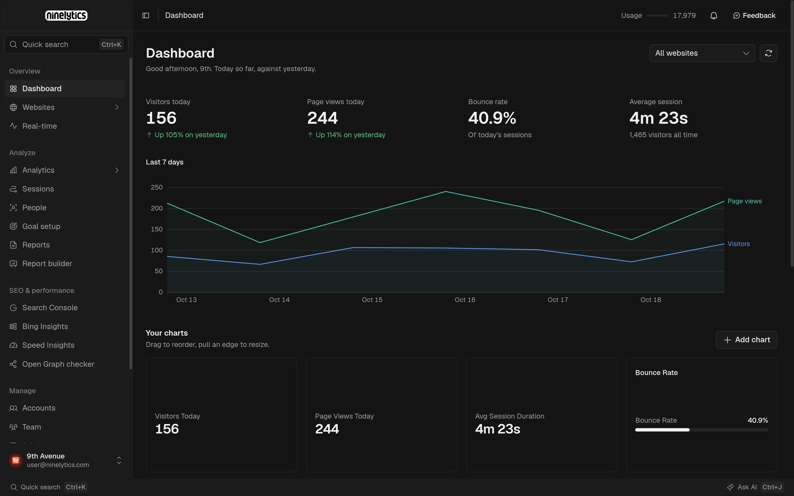This screenshot has height=496, width=794.
Task: Click the 9th Avenue avatar icon
Action: pos(15,460)
